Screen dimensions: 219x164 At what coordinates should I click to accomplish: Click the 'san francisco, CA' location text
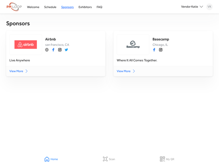pyautogui.click(x=57, y=45)
